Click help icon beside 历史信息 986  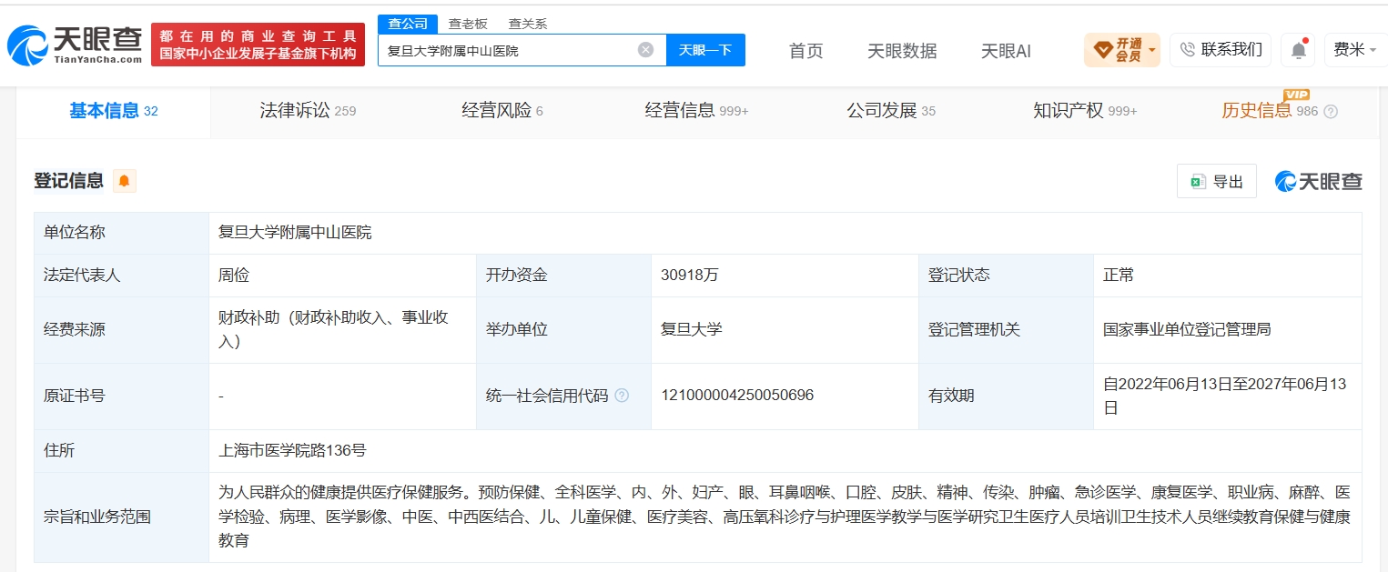pyautogui.click(x=1331, y=112)
